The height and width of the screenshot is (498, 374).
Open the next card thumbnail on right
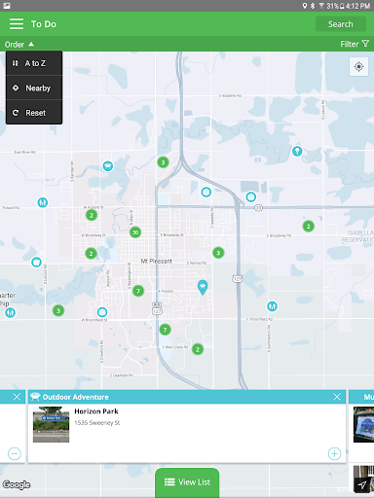[363, 424]
